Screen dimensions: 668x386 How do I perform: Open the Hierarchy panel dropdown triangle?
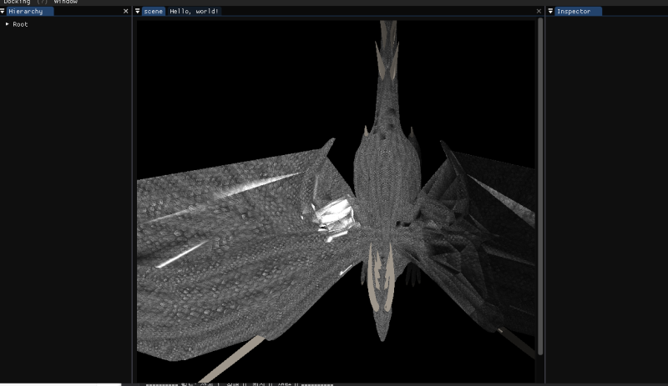pos(3,12)
